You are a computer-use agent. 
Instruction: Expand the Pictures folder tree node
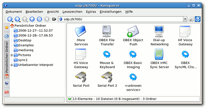click(12, 55)
